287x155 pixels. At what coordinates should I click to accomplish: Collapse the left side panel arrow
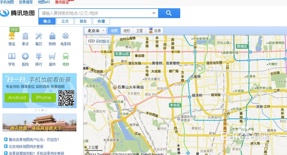[85, 96]
